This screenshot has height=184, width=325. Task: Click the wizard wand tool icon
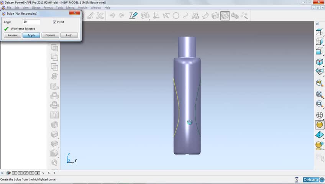click(x=245, y=16)
